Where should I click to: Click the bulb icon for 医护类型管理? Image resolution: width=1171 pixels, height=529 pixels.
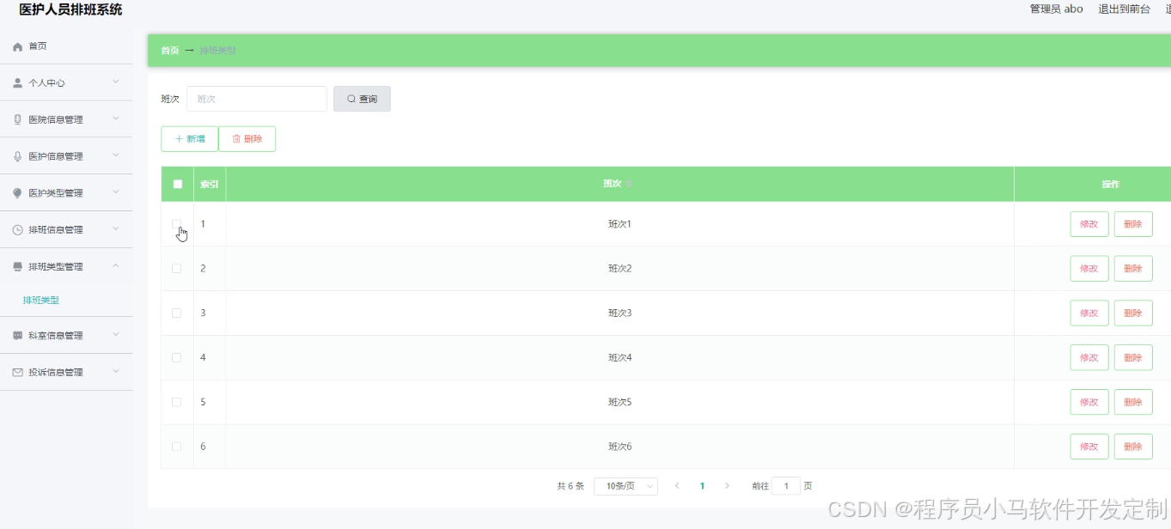tap(17, 193)
